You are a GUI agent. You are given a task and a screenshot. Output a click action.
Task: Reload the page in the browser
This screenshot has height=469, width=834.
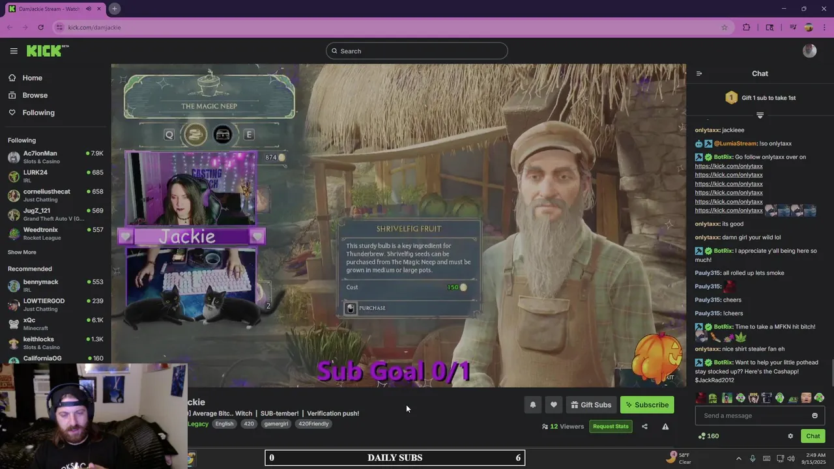click(40, 27)
